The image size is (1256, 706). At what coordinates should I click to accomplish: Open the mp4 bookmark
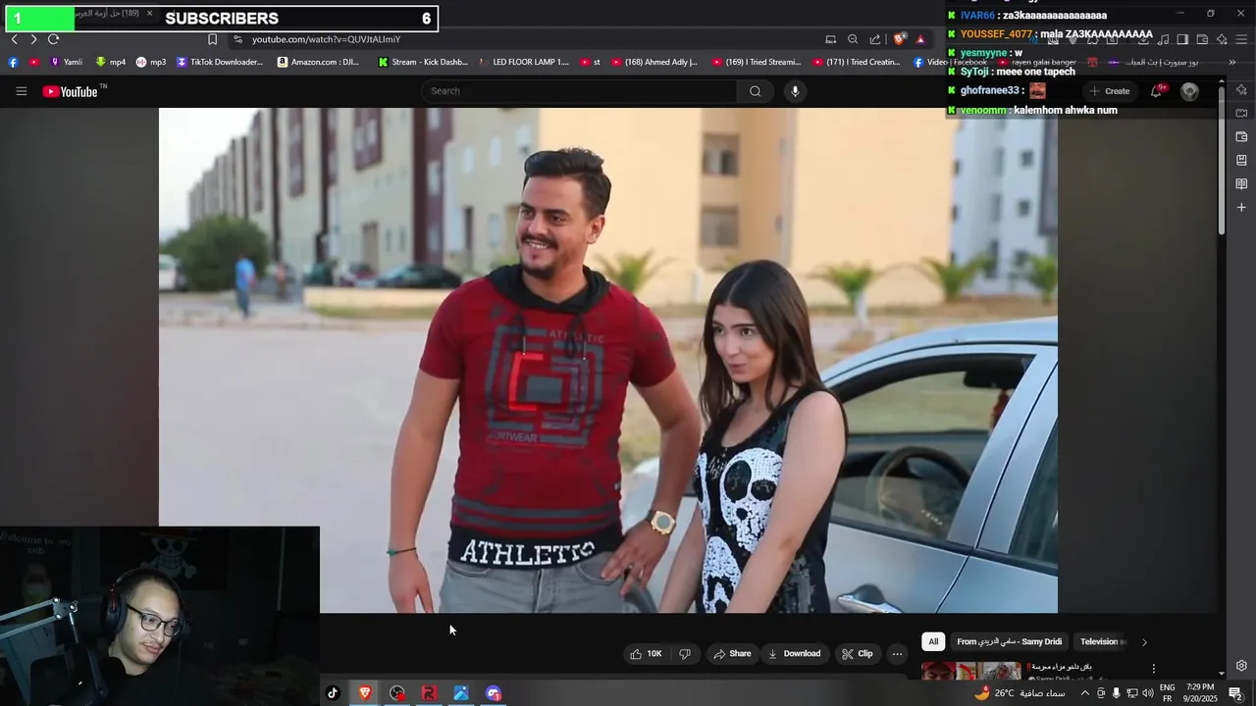110,62
